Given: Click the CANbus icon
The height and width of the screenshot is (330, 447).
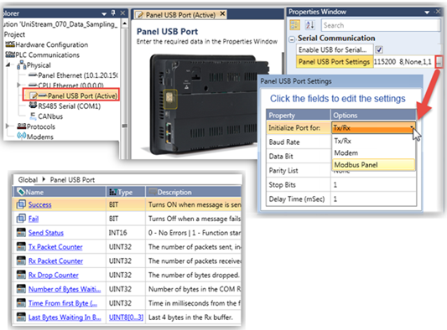Looking at the screenshot, I should (33, 116).
